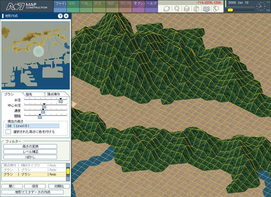271x197 pixels.
Task: Open the ファイル menu
Action: click(60, 3)
